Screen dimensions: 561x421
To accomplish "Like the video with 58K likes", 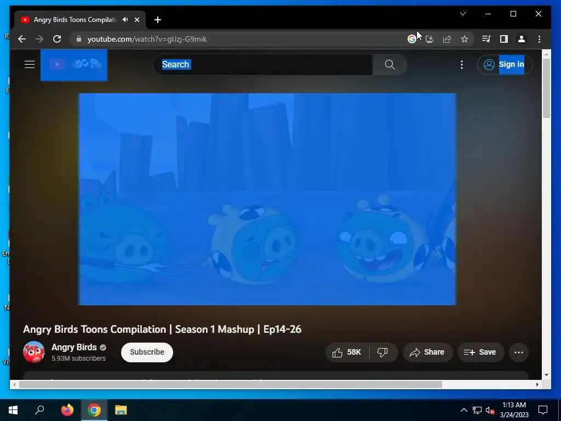I will 347,352.
